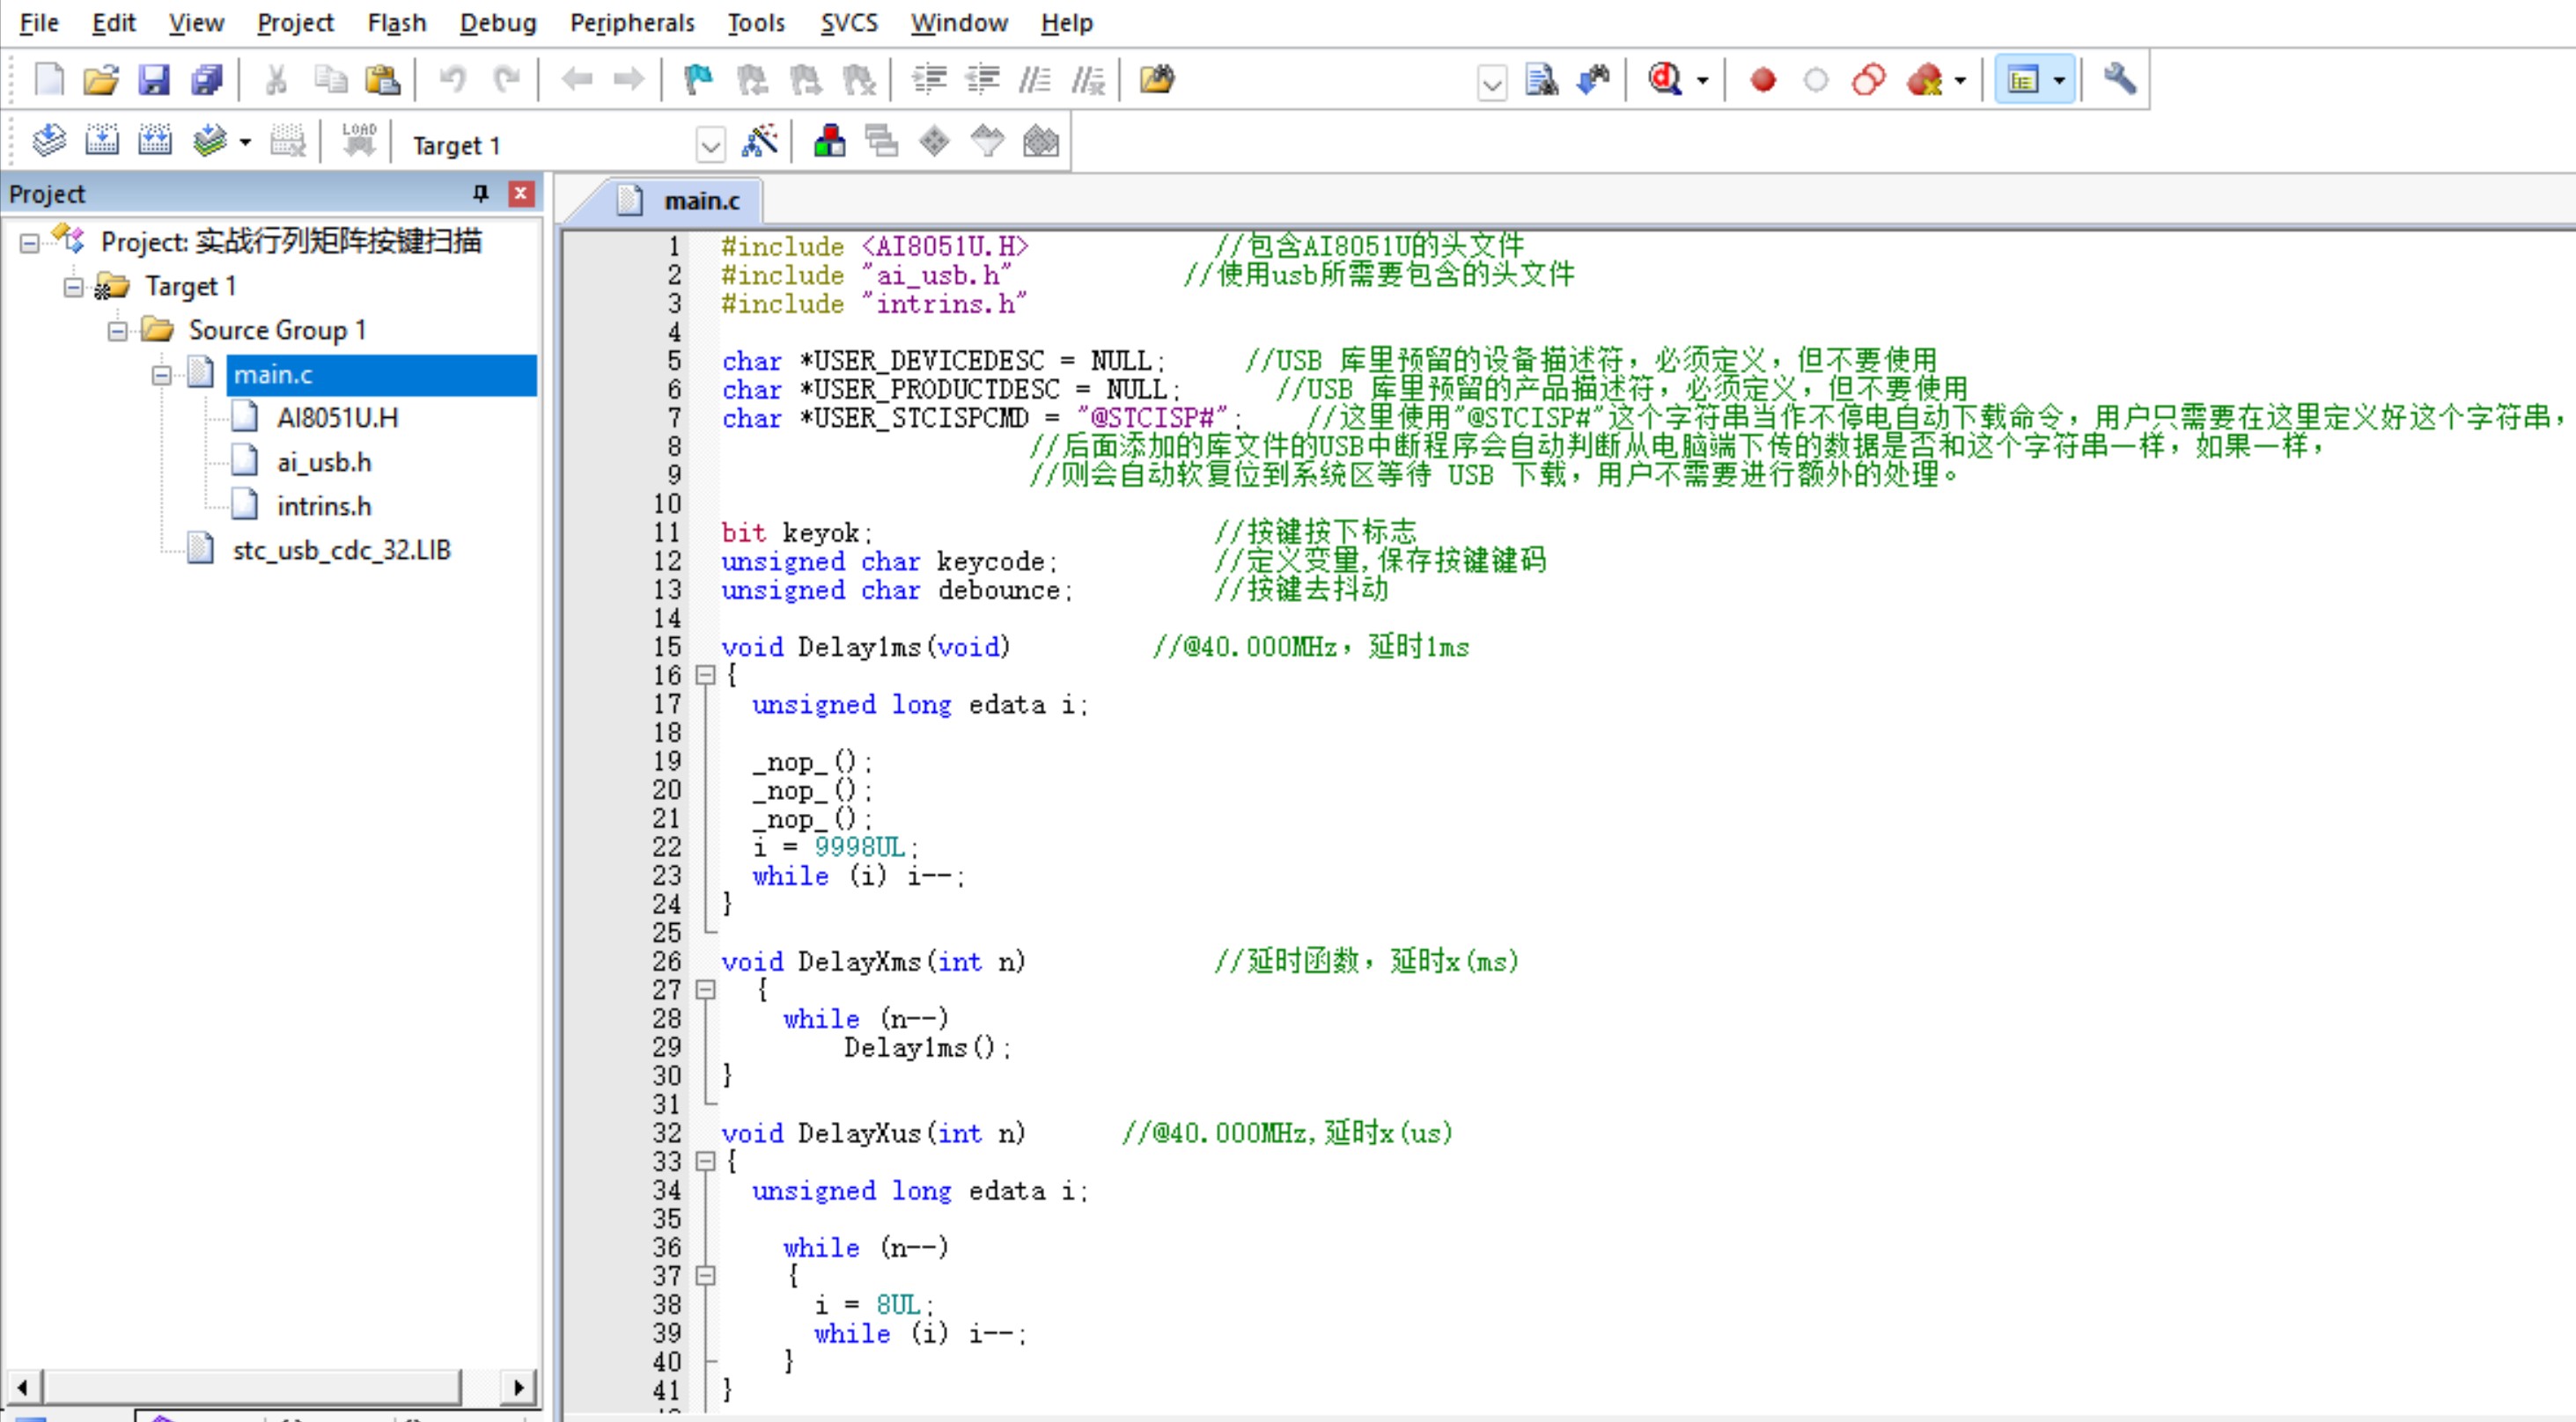Undo the last edit
Screen dimensions: 2576x1422
452,79
